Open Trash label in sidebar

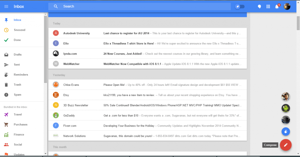click(17, 85)
